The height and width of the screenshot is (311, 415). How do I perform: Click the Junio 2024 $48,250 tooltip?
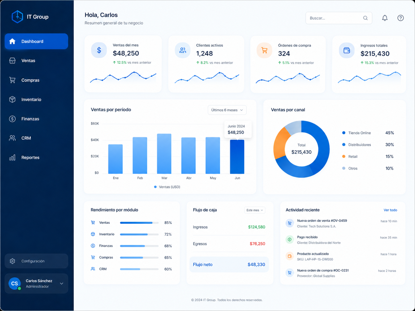pyautogui.click(x=238, y=130)
